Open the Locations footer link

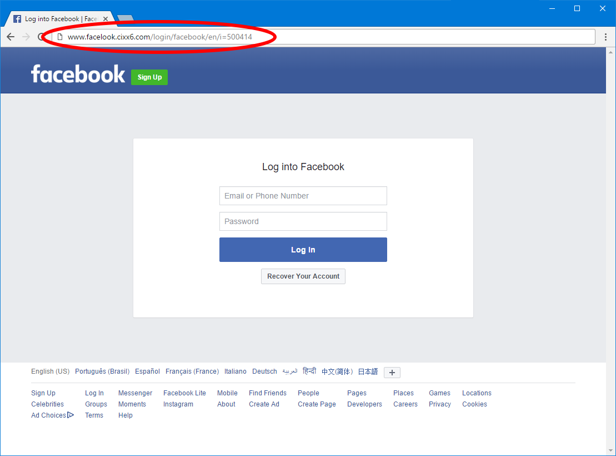pos(477,393)
